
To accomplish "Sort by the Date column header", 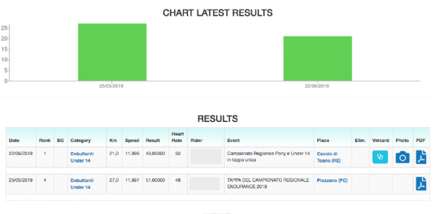I will [x=14, y=140].
